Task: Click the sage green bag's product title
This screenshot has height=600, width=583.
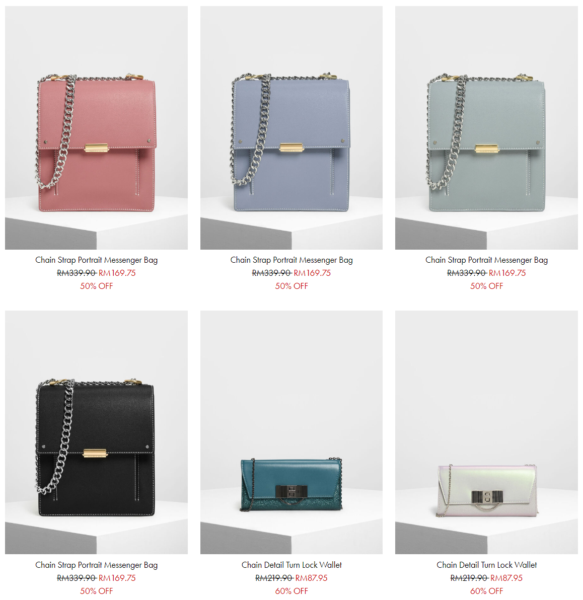Action: [486, 260]
